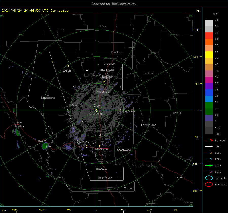Click the white 04DK arrow in legend
This screenshot has width=228, height=213.
[209, 146]
